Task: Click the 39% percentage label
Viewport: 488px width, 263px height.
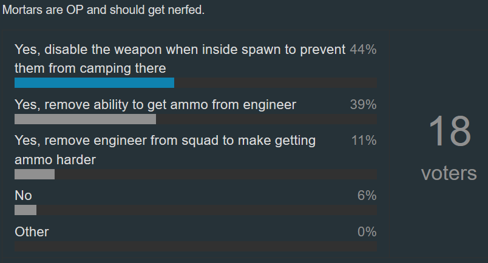Action: pos(363,105)
